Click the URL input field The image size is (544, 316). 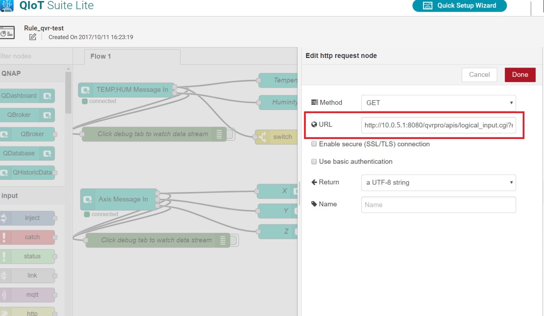click(x=438, y=125)
